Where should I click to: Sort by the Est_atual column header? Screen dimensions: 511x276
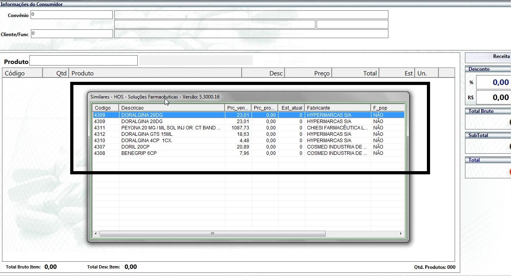coord(291,108)
